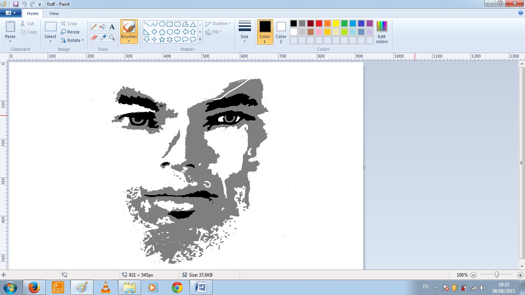
Task: Select the Fill with color bucket tool
Action: 103,27
